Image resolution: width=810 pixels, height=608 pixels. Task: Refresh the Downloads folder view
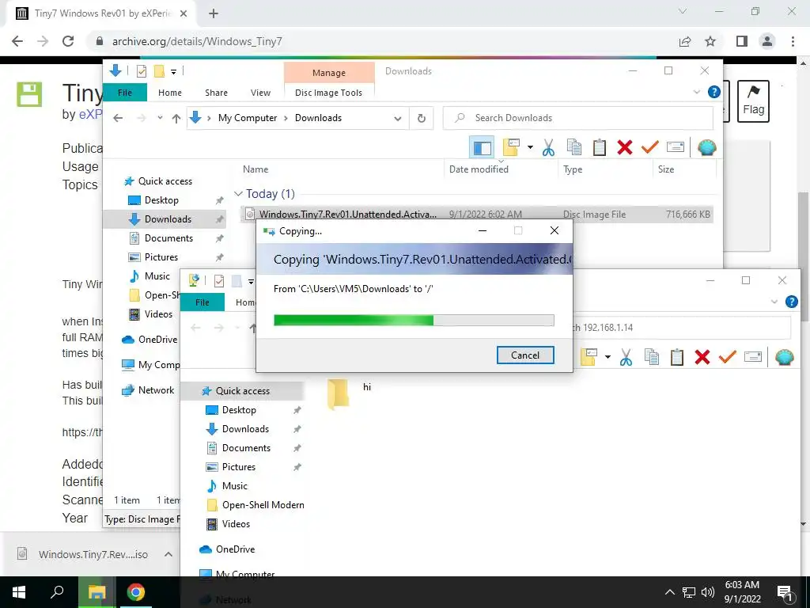pos(422,119)
